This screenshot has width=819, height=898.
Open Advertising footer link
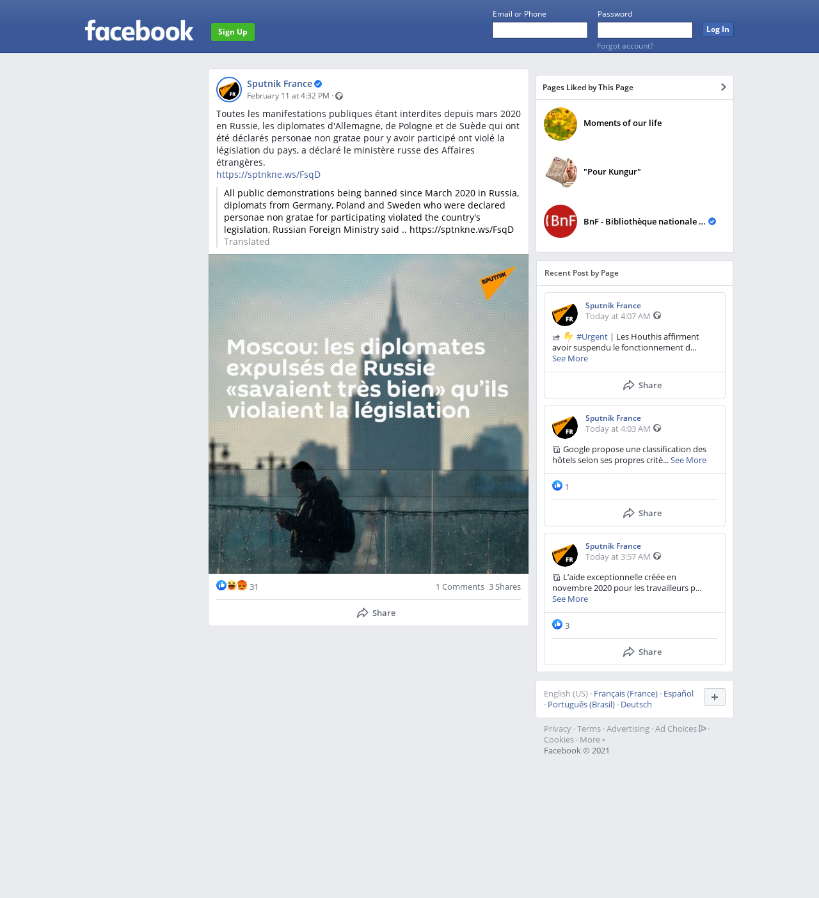coord(628,729)
